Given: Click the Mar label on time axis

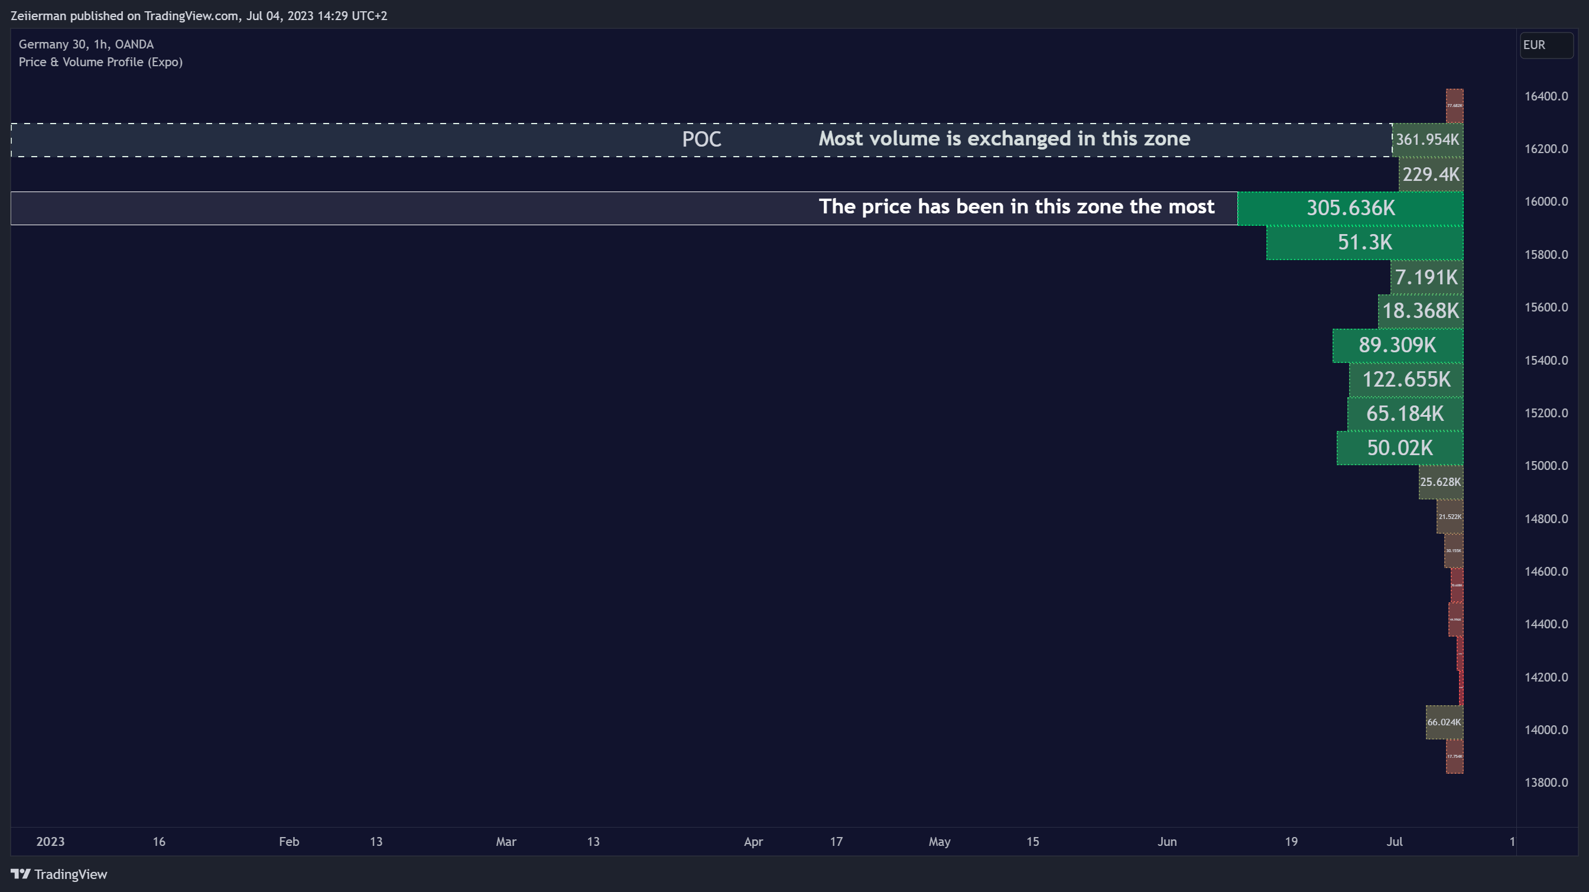Looking at the screenshot, I should (x=506, y=842).
